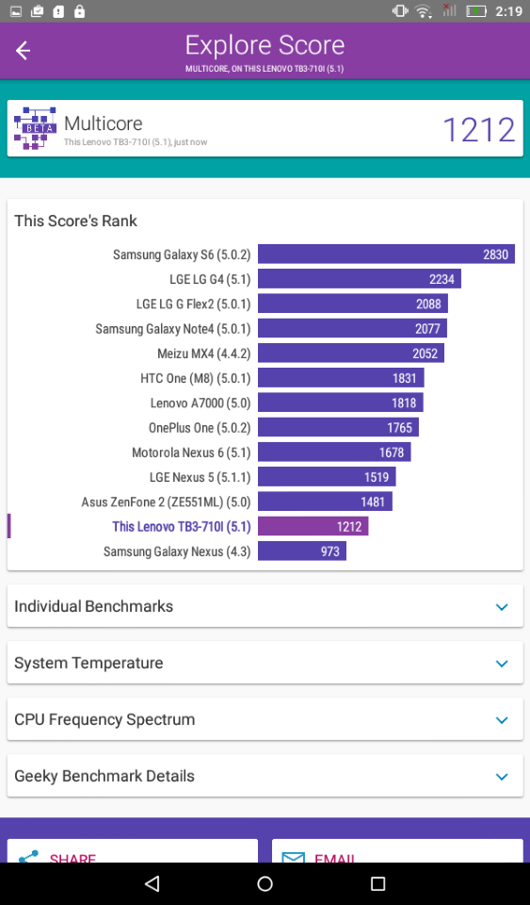
Task: Click the EMAIL button
Action: (x=397, y=851)
